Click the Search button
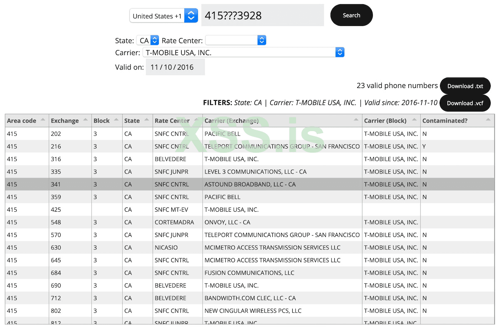Viewport: 499px width, 327px height. (x=351, y=15)
